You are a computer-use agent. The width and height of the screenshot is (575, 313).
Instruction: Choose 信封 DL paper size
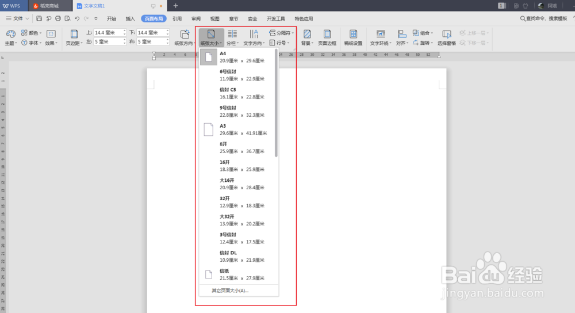point(237,256)
